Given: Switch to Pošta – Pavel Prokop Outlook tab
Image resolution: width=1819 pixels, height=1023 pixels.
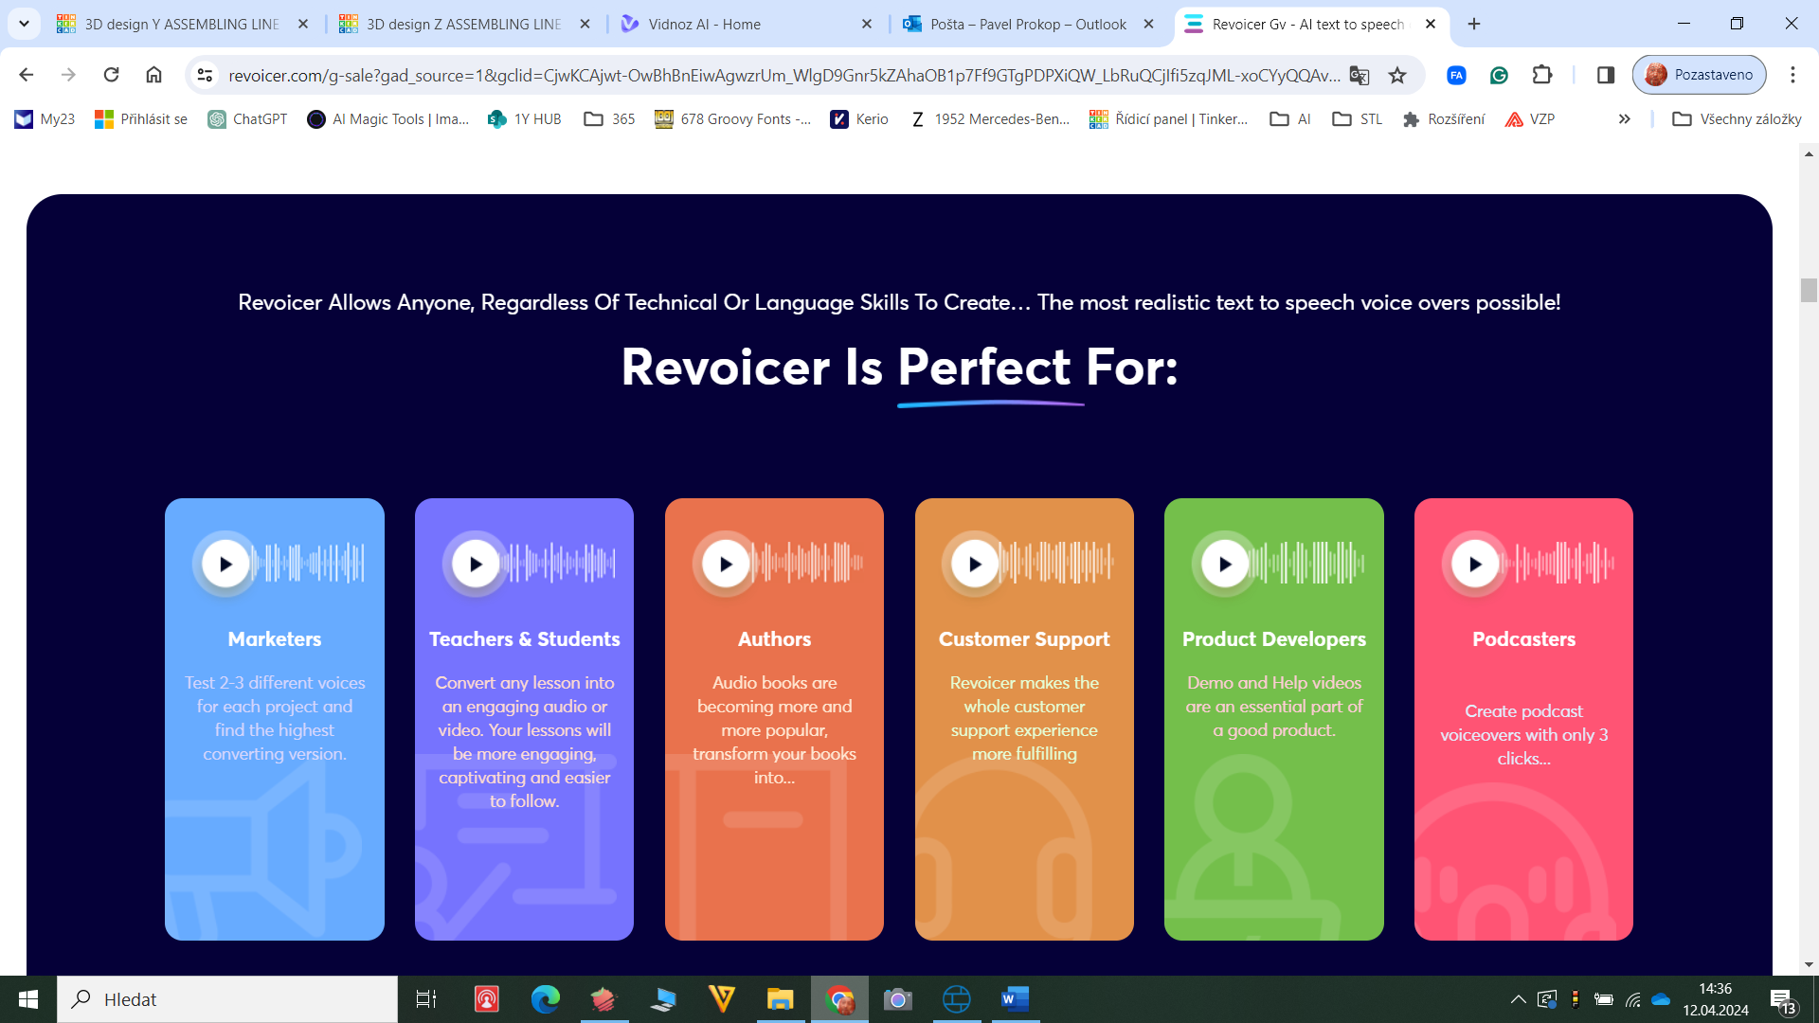Looking at the screenshot, I should 1028,24.
